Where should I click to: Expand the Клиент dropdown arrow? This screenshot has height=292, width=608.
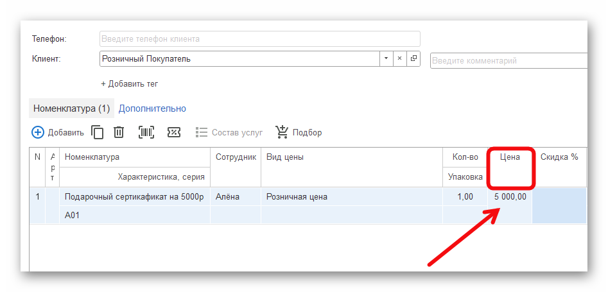386,58
